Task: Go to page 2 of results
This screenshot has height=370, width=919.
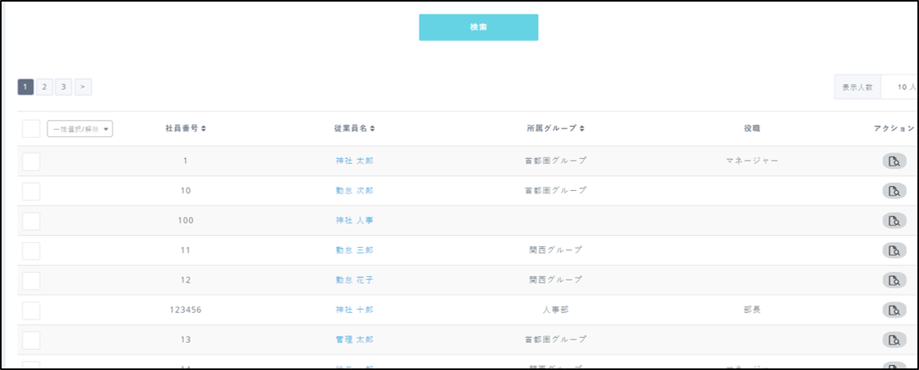Action: [x=44, y=87]
